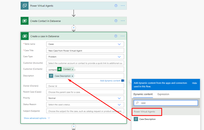The height and width of the screenshot is (130, 204).
Task: Collapse the Create a case in Dataverse header
Action: [x=74, y=36]
